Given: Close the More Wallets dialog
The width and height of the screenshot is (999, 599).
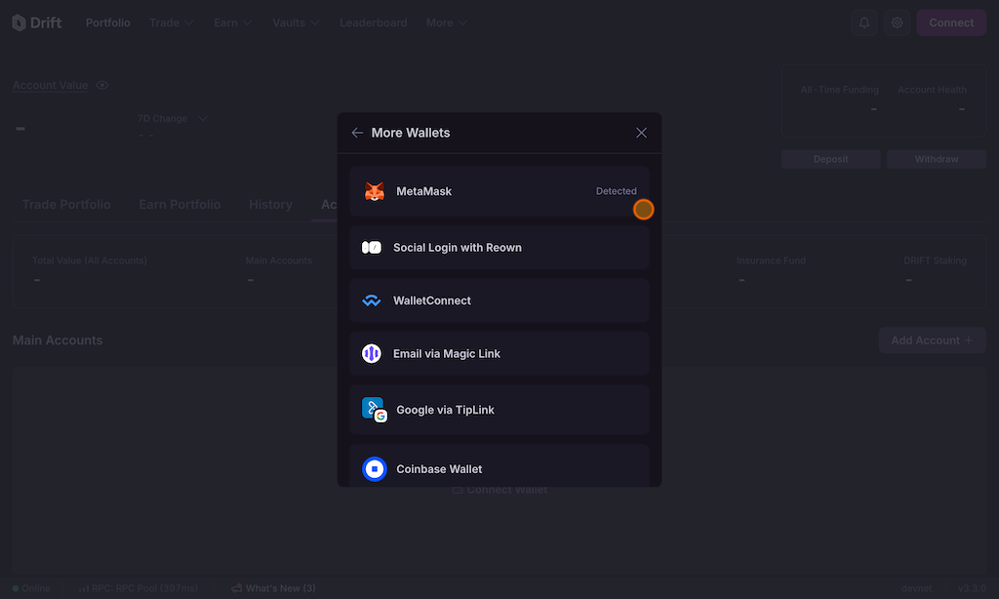Looking at the screenshot, I should 641,133.
